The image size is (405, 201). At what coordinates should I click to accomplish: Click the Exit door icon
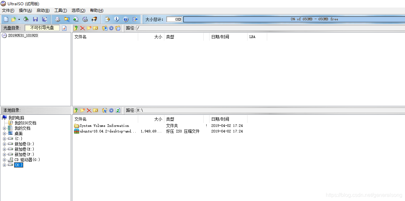135,19
